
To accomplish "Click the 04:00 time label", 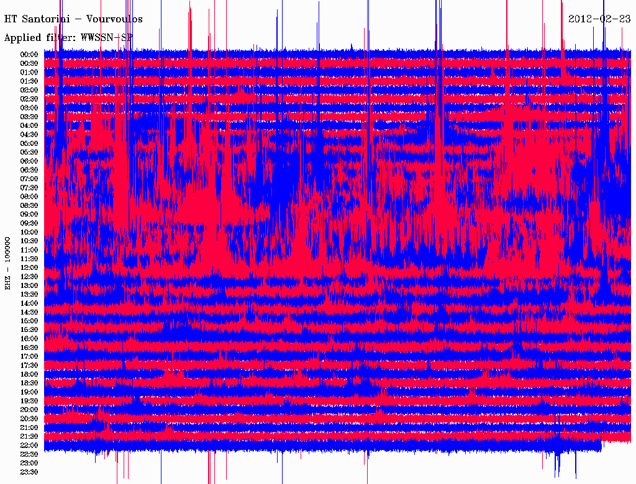I will (x=29, y=126).
